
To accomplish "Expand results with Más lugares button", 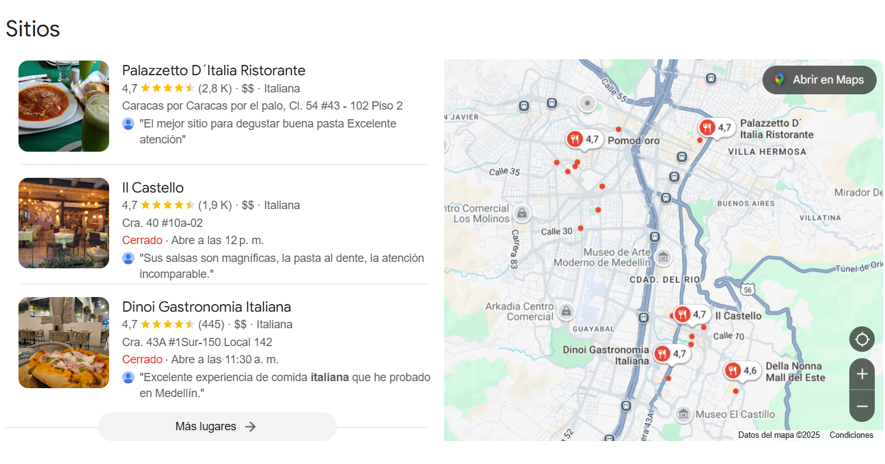I will 217,426.
